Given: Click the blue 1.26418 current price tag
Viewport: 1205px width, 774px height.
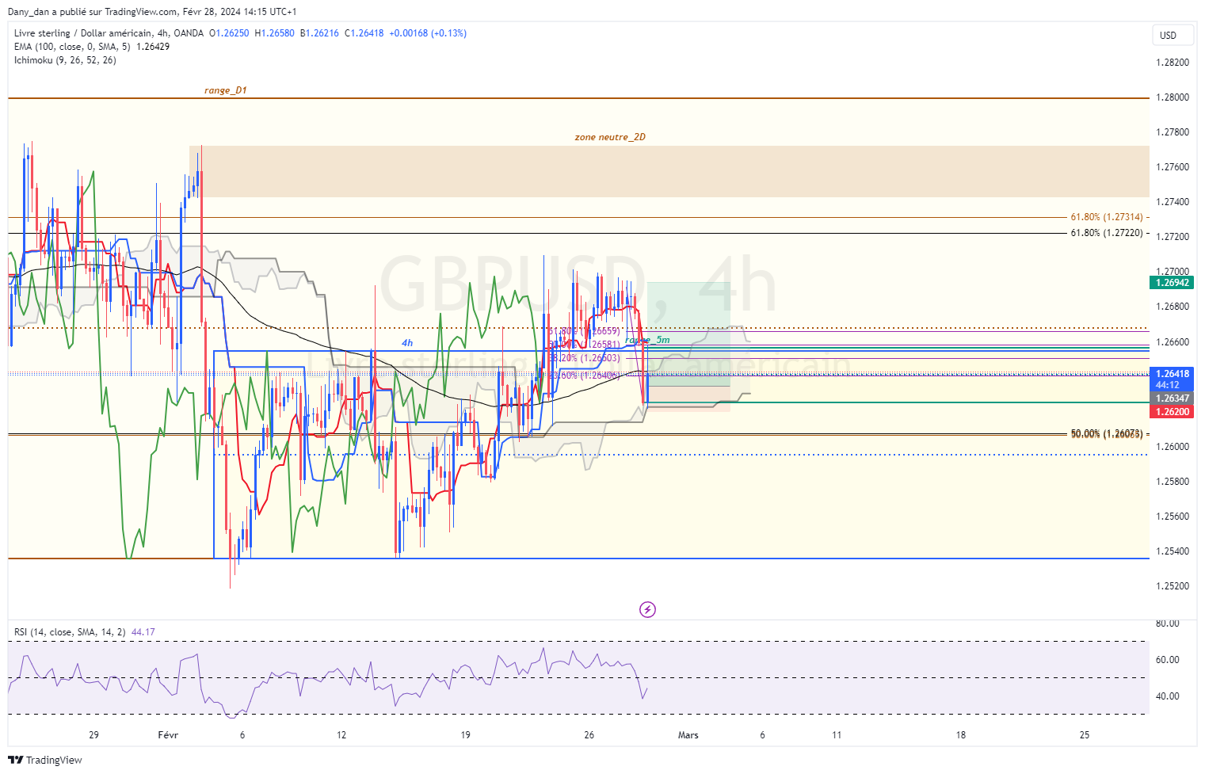Looking at the screenshot, I should pyautogui.click(x=1173, y=374).
